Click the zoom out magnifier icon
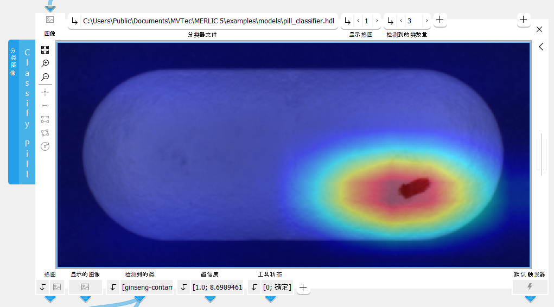This screenshot has height=307, width=554. [x=45, y=77]
